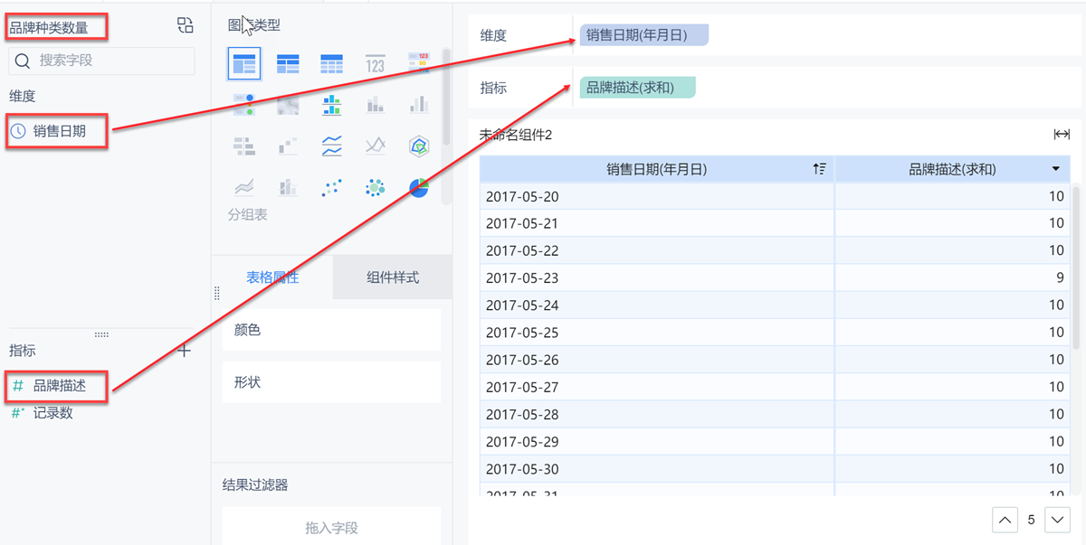Viewport: 1086px width, 545px height.
Task: Click the 2017-05-28 date cell
Action: pyautogui.click(x=656, y=414)
